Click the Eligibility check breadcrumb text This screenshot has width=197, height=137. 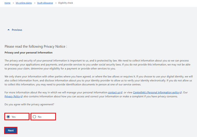(65, 3)
